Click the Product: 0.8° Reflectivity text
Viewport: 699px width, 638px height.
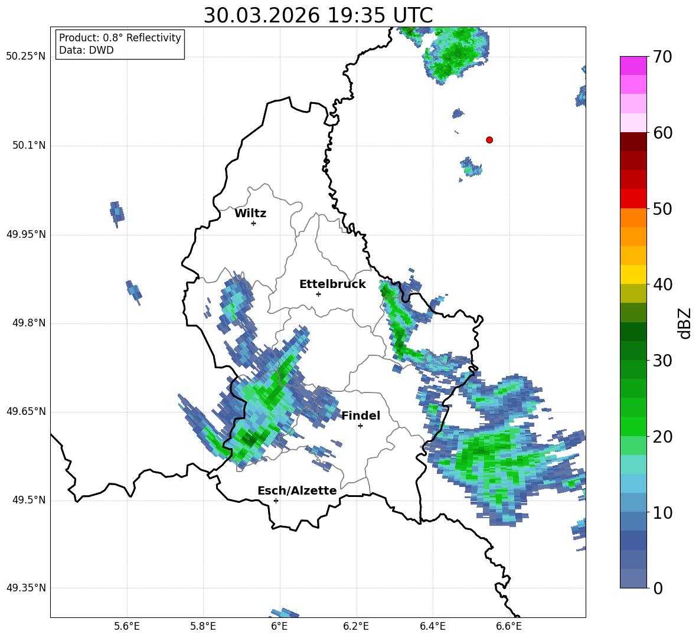click(120, 38)
